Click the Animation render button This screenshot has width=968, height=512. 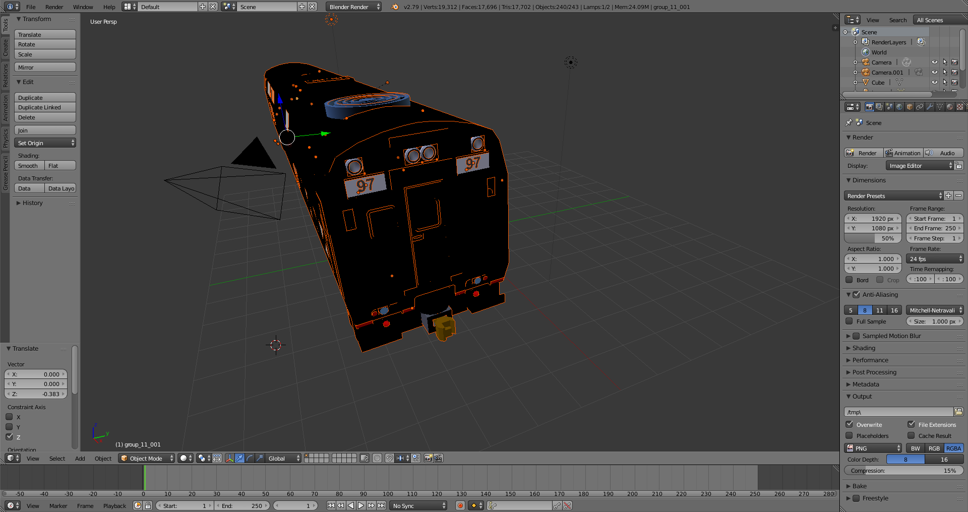click(902, 153)
